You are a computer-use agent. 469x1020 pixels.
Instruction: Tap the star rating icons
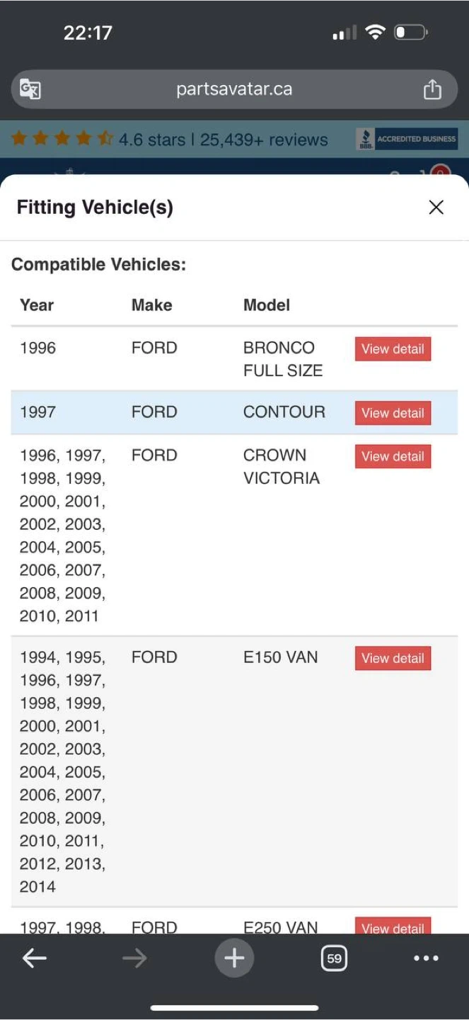62,139
